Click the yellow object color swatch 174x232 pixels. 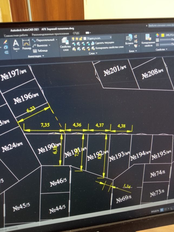[163, 35]
